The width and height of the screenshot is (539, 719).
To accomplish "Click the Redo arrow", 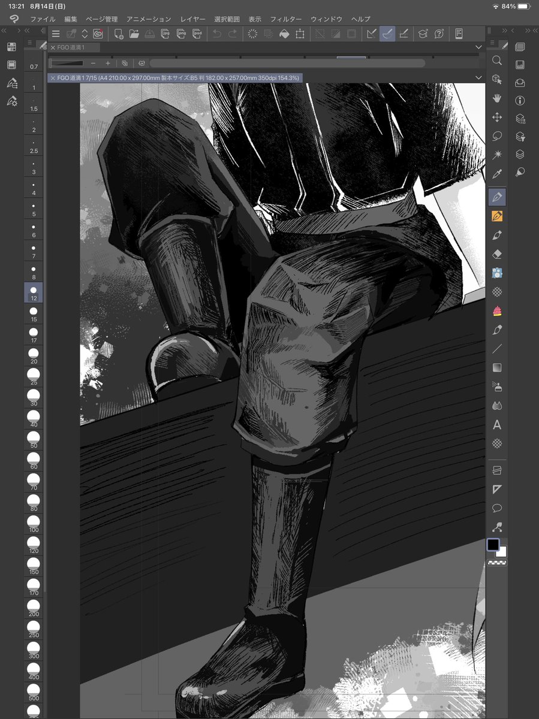I will pos(232,34).
